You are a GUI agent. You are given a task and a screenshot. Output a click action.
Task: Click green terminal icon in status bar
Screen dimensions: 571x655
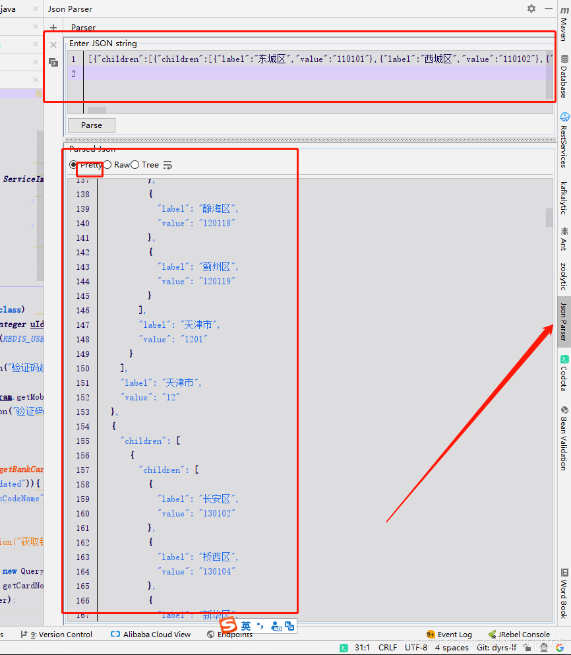pos(344,648)
